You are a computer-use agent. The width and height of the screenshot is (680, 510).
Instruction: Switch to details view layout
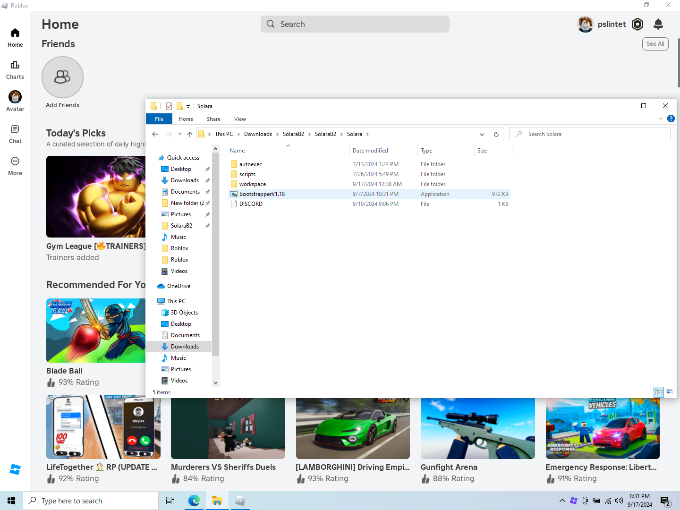pyautogui.click(x=659, y=392)
